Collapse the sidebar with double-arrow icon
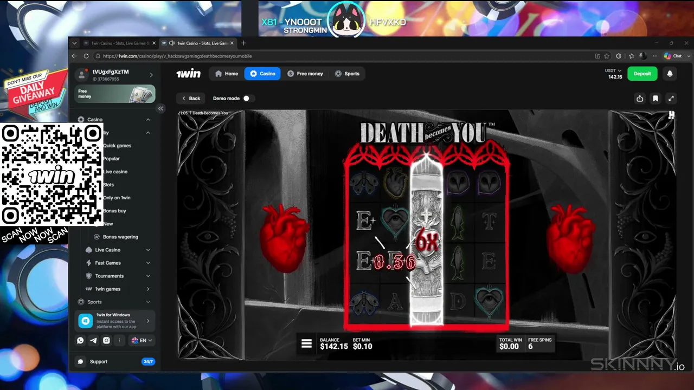Screen dimensions: 694x390 point(160,108)
